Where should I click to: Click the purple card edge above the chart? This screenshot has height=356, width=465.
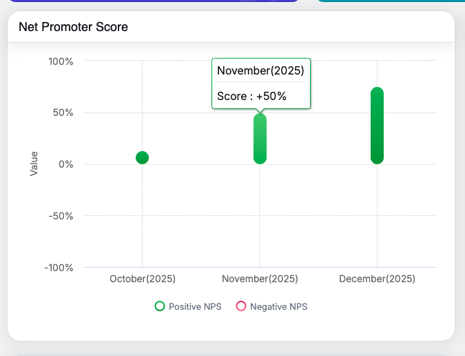point(152,1)
